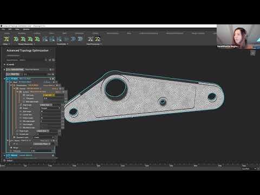Click the last Constraints ribbon icon
Viewport: 260px width, 195px height.
(x=80, y=39)
